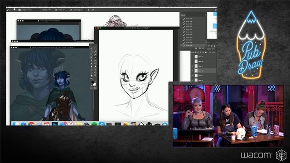This screenshot has width=290, height=163.
Task: Open Google Chrome from the Dock
Action: 31,124
